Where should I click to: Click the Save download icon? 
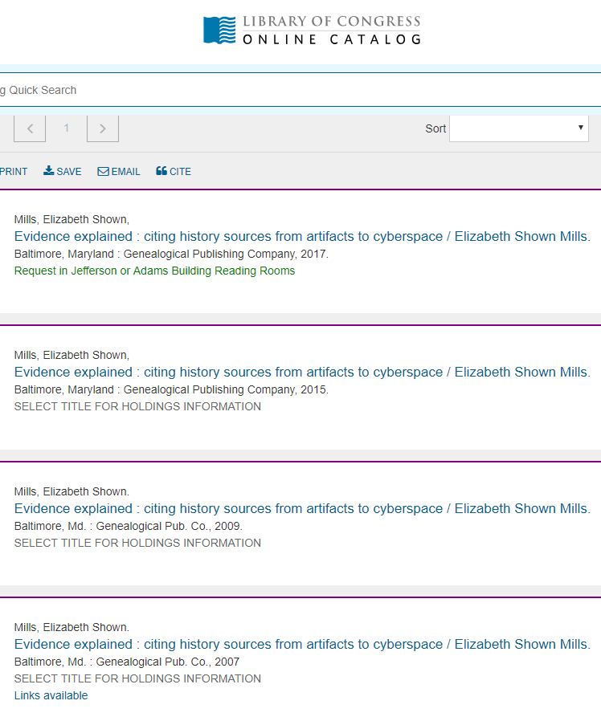pos(49,171)
